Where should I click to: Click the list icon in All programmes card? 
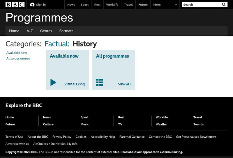(x=100, y=82)
